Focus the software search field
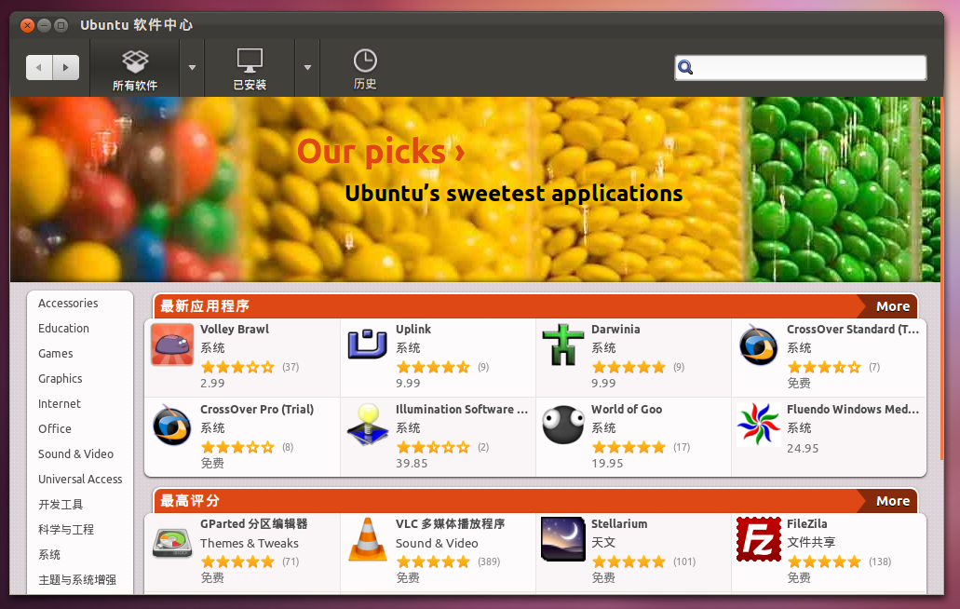 (800, 67)
